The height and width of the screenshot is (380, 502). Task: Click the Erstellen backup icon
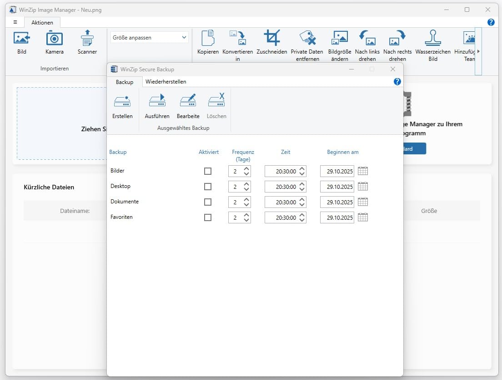coord(122,101)
